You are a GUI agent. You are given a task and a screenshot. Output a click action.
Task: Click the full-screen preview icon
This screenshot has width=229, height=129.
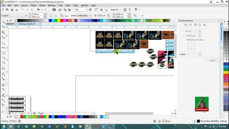pos(91,10)
